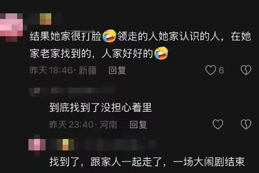The height and width of the screenshot is (173, 259).
Task: Click 回复 under the 河南 reply
Action: (x=138, y=124)
